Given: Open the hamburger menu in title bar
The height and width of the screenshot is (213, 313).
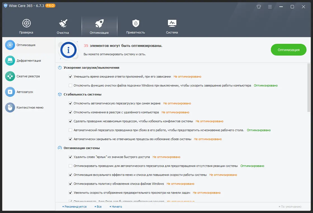Looking at the screenshot, I should tap(270, 7).
